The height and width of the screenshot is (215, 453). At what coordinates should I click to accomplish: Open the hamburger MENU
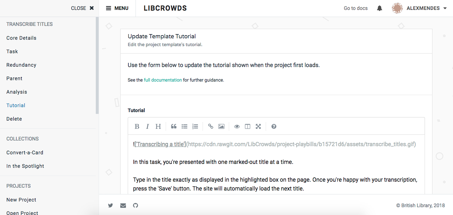pyautogui.click(x=117, y=8)
